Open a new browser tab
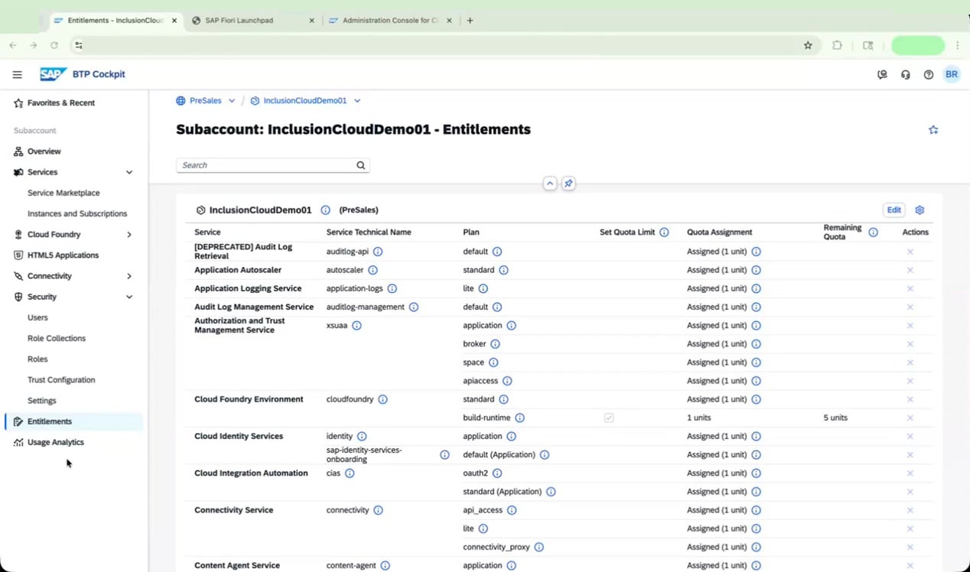Viewport: 970px width, 572px height. tap(470, 21)
